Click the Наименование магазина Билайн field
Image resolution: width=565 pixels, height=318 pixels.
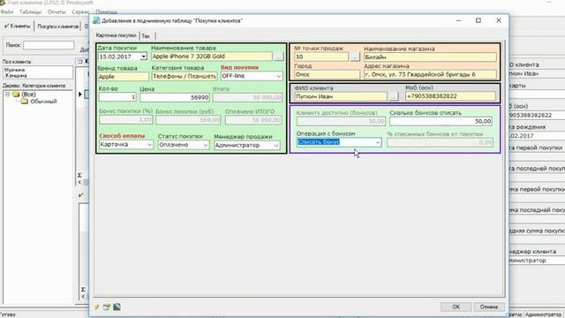(430, 57)
